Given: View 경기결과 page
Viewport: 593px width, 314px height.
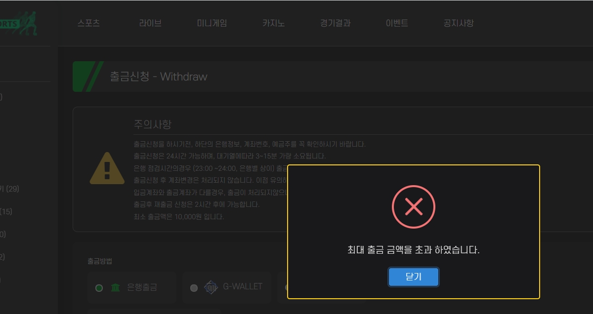Looking at the screenshot, I should pos(336,23).
